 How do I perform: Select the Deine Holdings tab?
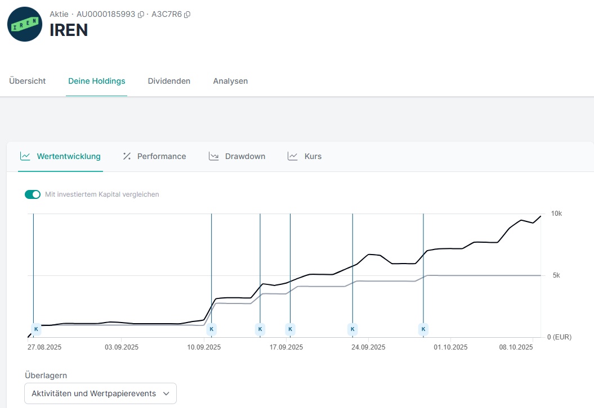[x=96, y=81]
